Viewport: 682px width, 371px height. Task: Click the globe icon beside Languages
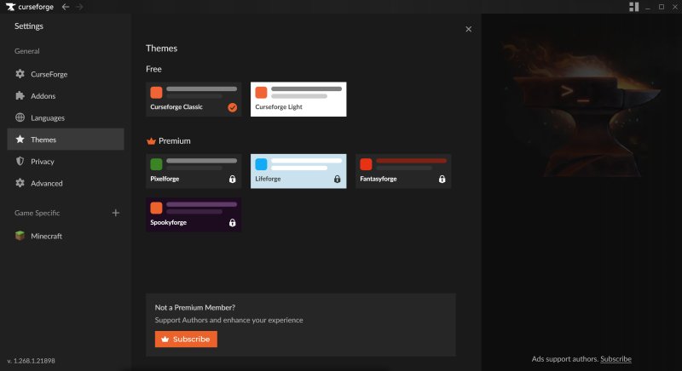click(20, 117)
